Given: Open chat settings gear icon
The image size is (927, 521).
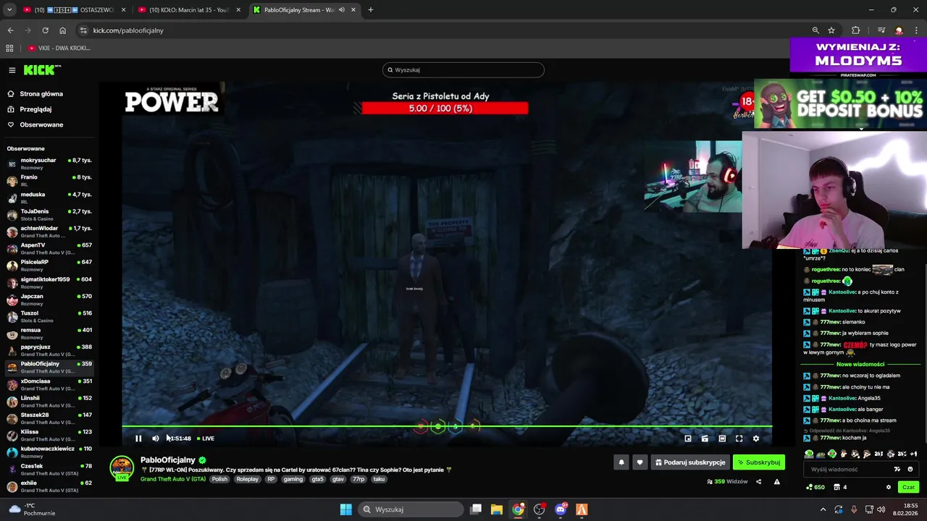Looking at the screenshot, I should click(889, 488).
